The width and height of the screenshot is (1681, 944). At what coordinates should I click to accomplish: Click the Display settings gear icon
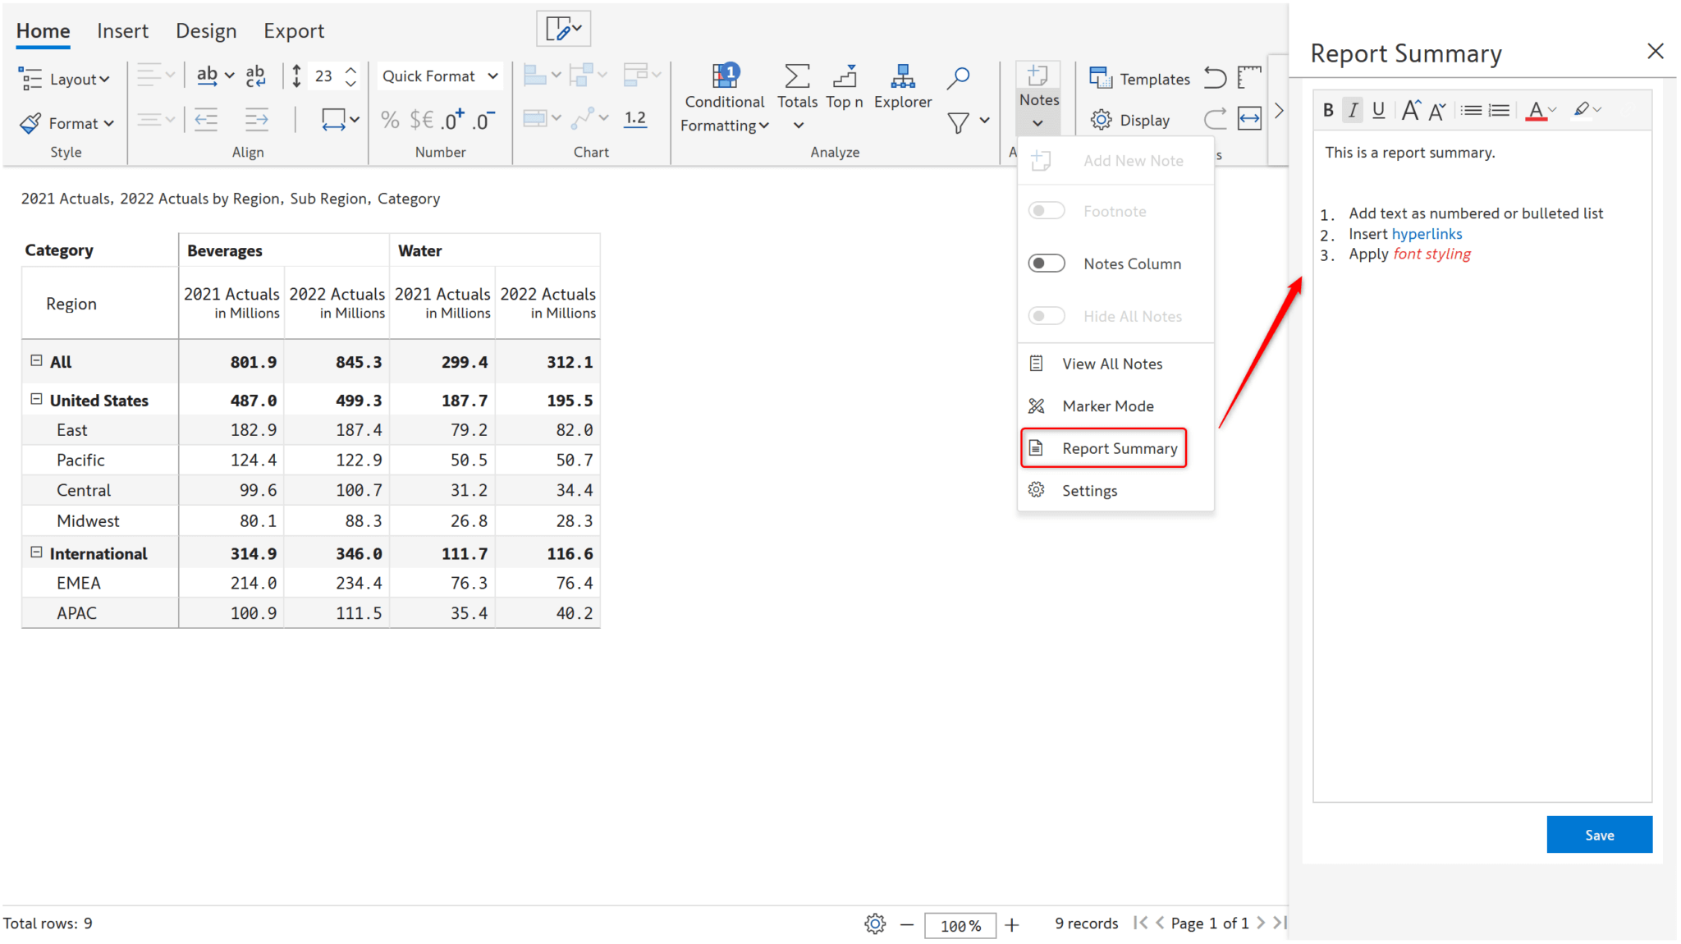coord(1103,119)
